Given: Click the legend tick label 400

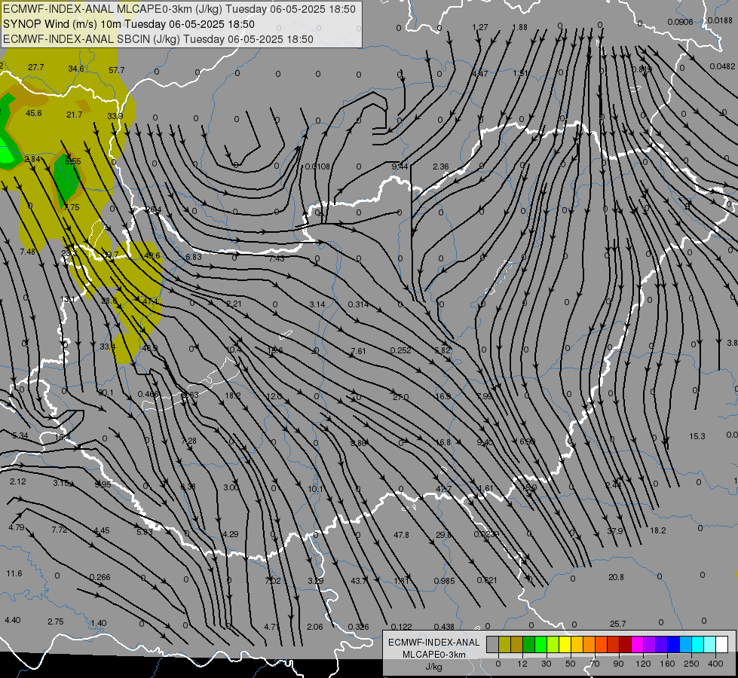Looking at the screenshot, I should tap(715, 664).
